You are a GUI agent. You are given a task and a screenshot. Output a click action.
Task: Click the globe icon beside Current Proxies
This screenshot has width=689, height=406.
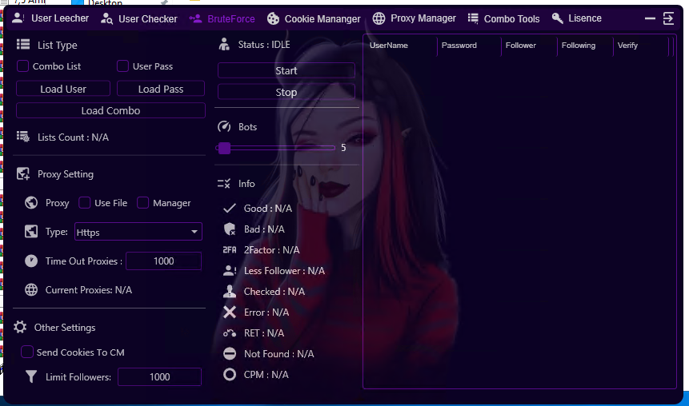31,289
